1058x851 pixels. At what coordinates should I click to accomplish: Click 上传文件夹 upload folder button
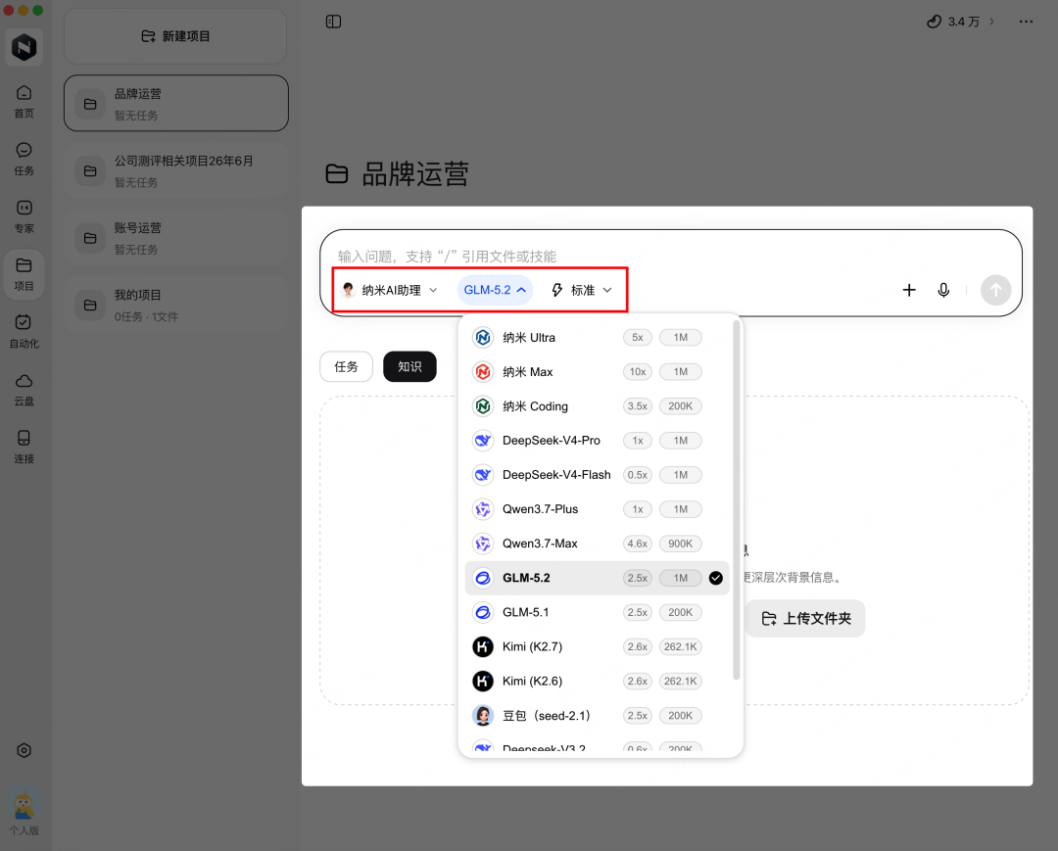805,618
